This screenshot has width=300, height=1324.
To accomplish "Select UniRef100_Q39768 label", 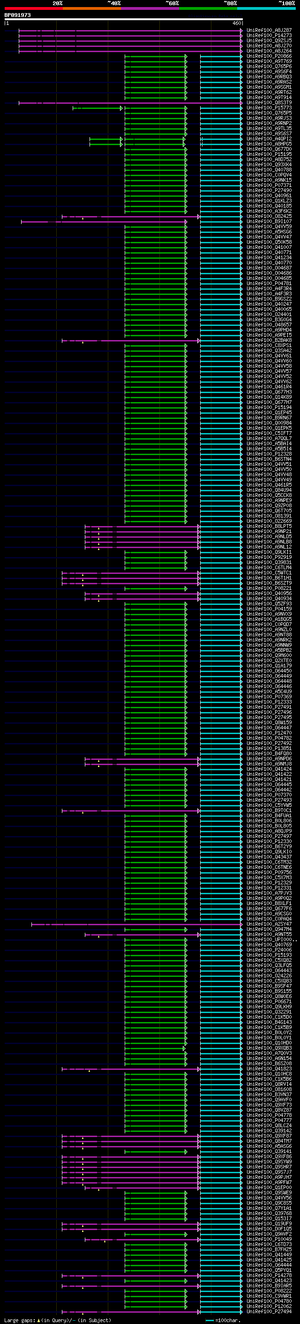I will coord(269,1214).
